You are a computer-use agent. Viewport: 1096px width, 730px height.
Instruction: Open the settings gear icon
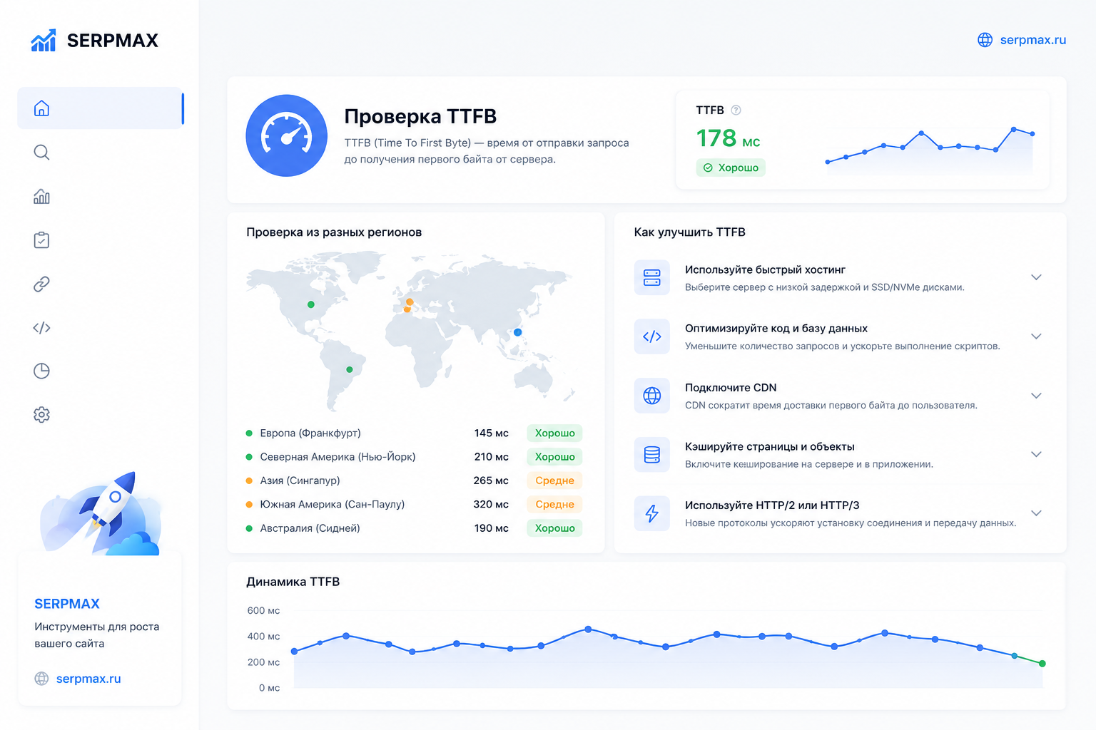coord(41,414)
